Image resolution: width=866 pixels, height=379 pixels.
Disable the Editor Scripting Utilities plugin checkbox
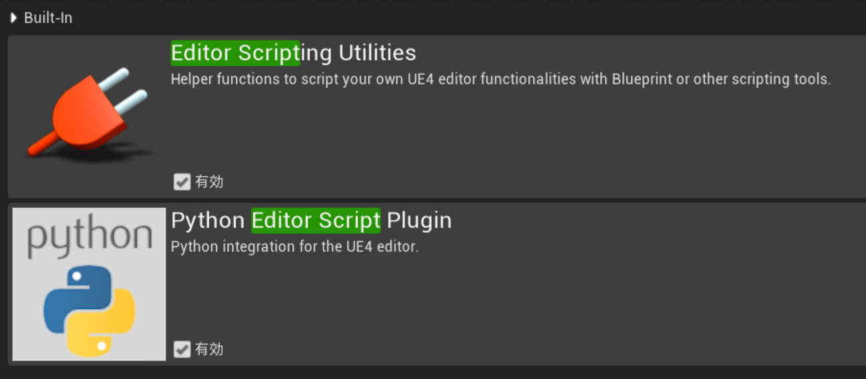pos(182,182)
